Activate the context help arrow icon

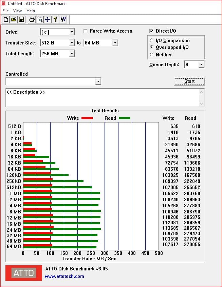(63, 19)
